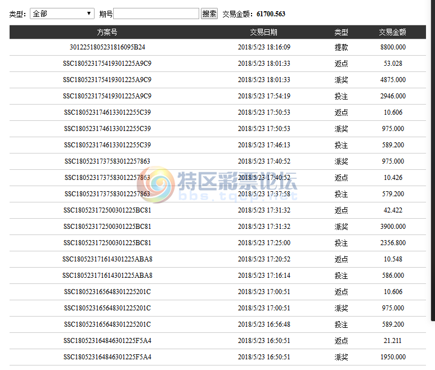Select amount 2946.000
Screen dimensions: 435x370
coord(393,96)
